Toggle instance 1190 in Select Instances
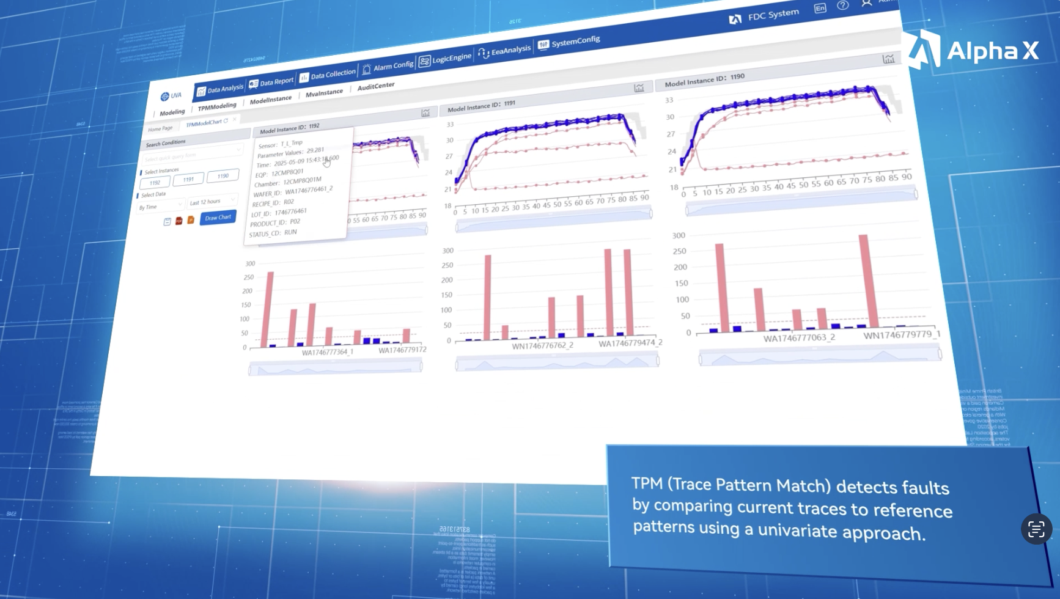 click(x=223, y=177)
